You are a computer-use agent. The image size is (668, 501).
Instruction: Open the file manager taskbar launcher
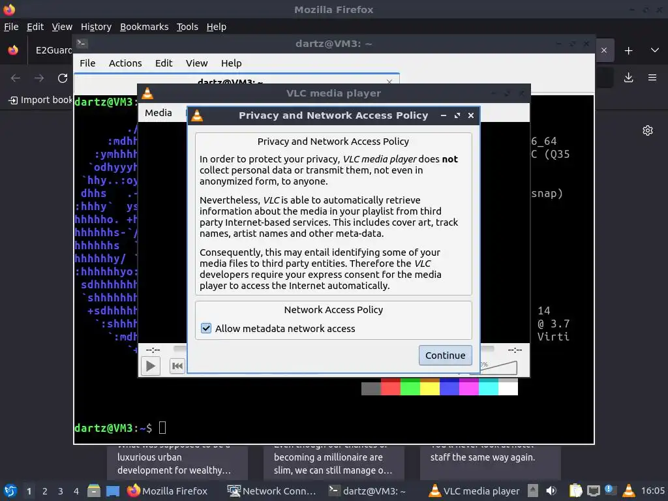(x=94, y=491)
